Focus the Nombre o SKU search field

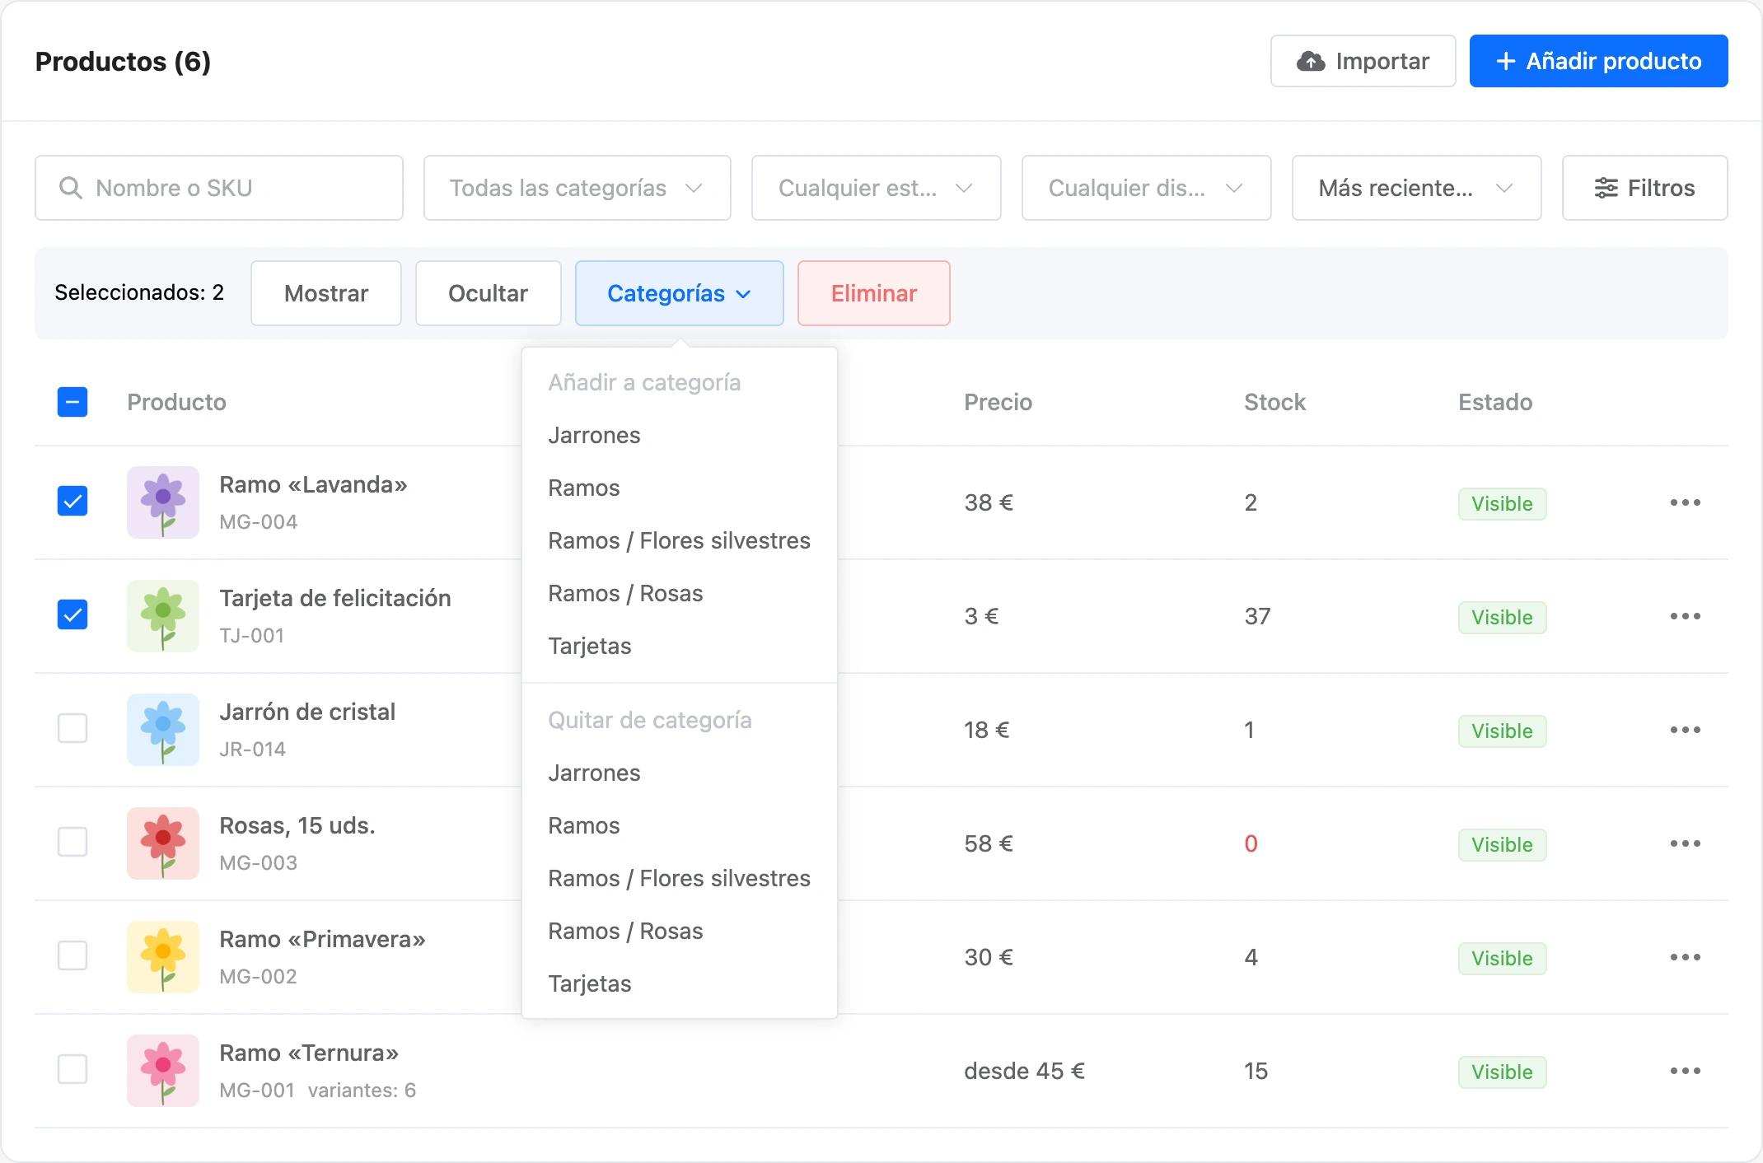218,188
